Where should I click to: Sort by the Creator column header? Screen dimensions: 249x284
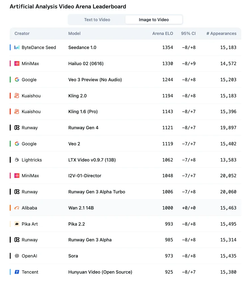pos(22,34)
